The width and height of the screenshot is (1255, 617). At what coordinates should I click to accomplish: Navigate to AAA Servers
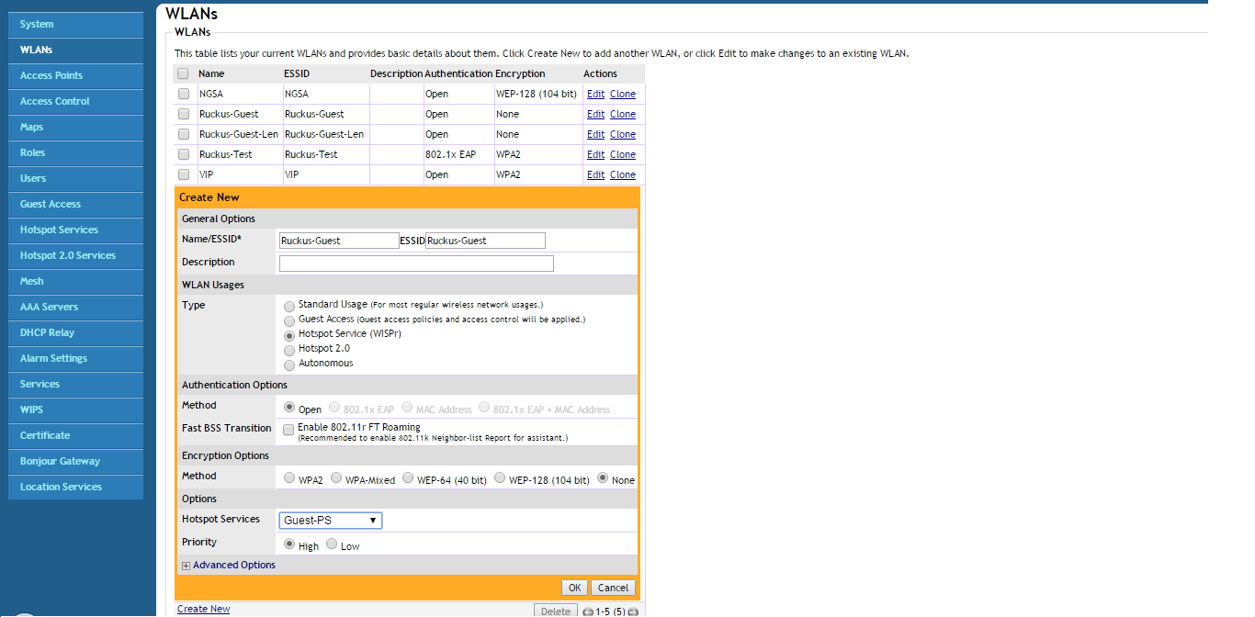[x=75, y=307]
